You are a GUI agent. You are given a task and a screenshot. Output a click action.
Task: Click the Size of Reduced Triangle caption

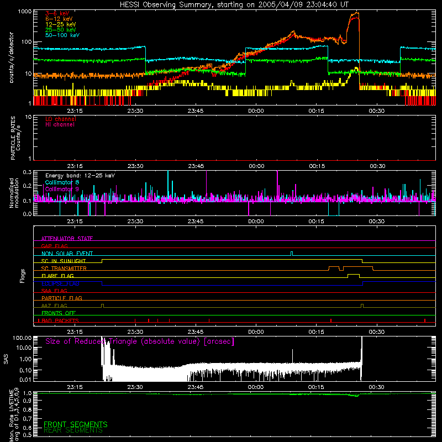[x=140, y=341]
